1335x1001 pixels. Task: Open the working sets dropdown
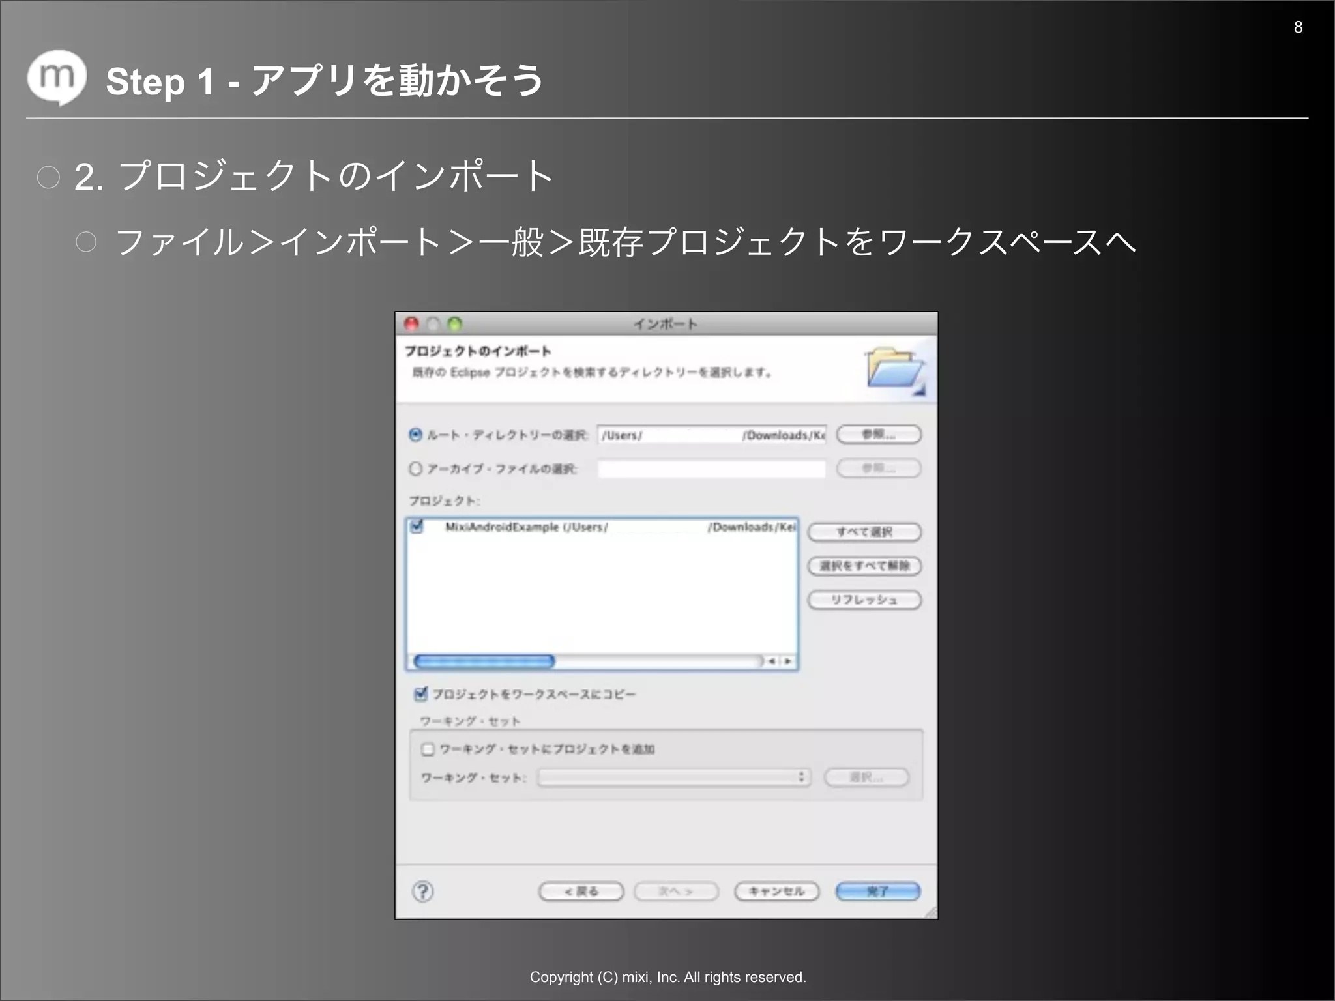point(674,777)
